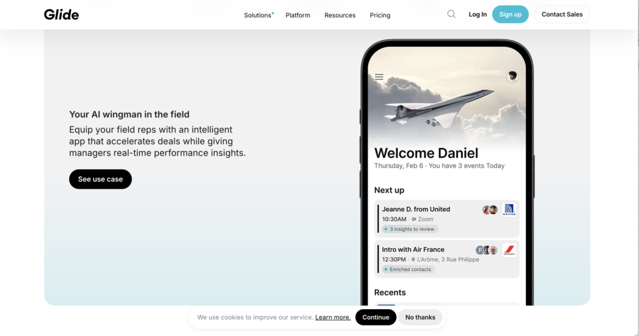Click the Contact Sales button

[x=562, y=14]
